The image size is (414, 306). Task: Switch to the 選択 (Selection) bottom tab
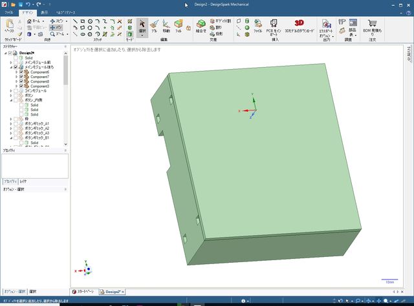33,292
